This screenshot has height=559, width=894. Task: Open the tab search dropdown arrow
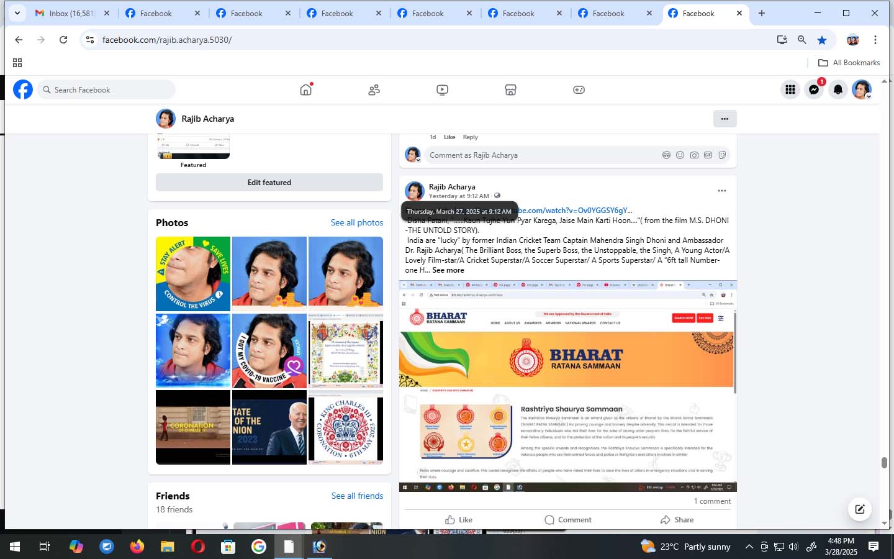tap(17, 13)
